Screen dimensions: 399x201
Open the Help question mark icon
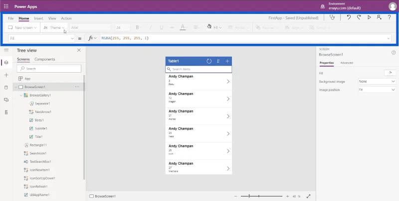pyautogui.click(x=389, y=17)
